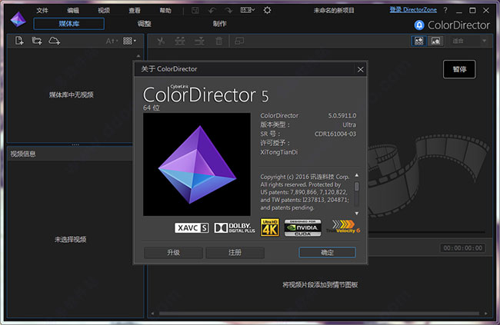This screenshot has width=500, height=325.
Task: Click the Ultra HD 4K badge
Action: (x=270, y=227)
